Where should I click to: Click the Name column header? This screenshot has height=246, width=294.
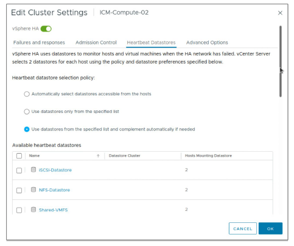pyautogui.click(x=34, y=155)
